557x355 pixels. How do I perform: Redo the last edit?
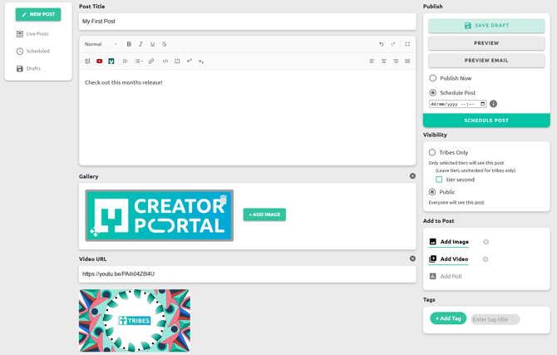point(393,44)
